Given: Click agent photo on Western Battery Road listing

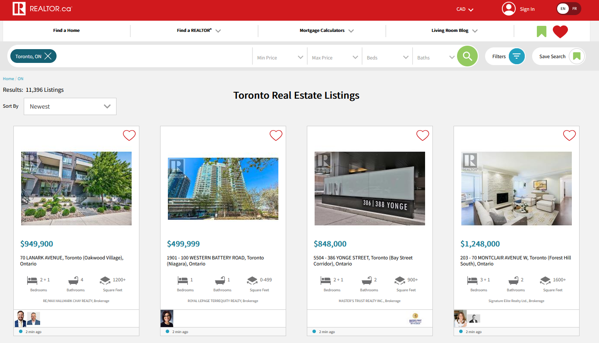Looking at the screenshot, I should pos(167,318).
